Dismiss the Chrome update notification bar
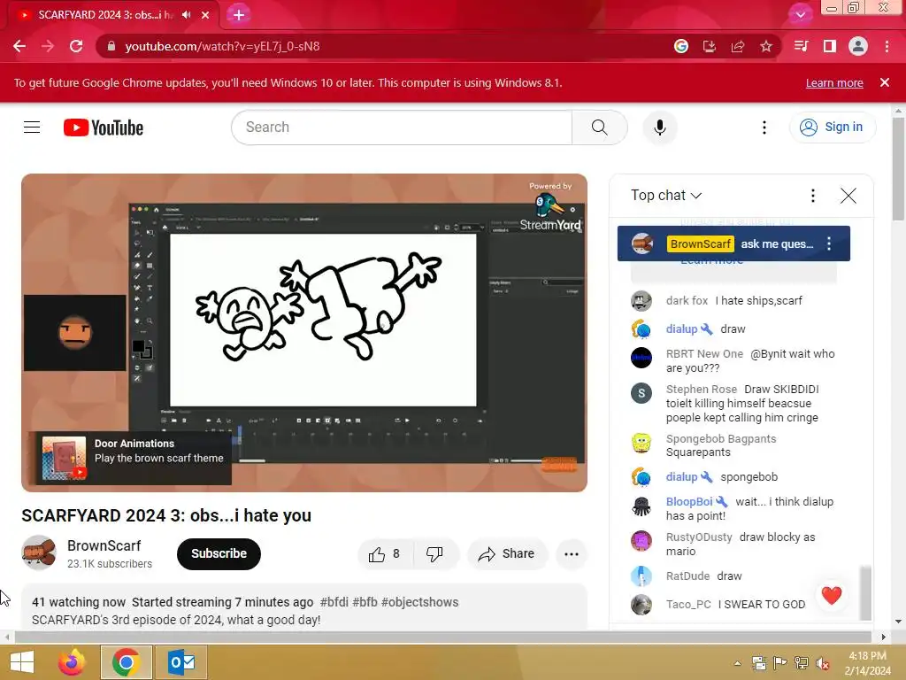906x680 pixels. [x=885, y=82]
